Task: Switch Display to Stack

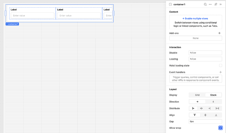Action: pyautogui.click(x=213, y=95)
